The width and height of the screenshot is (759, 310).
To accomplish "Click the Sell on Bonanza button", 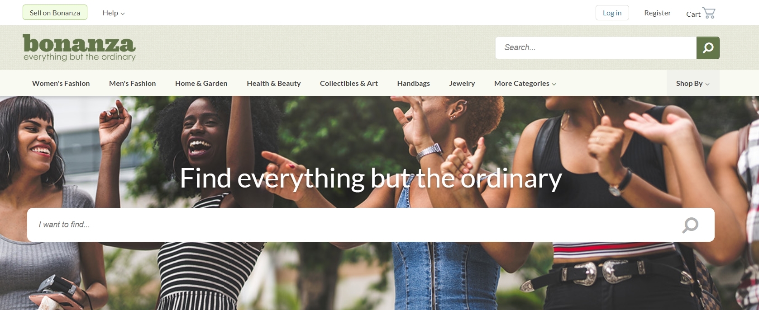I will pos(55,13).
